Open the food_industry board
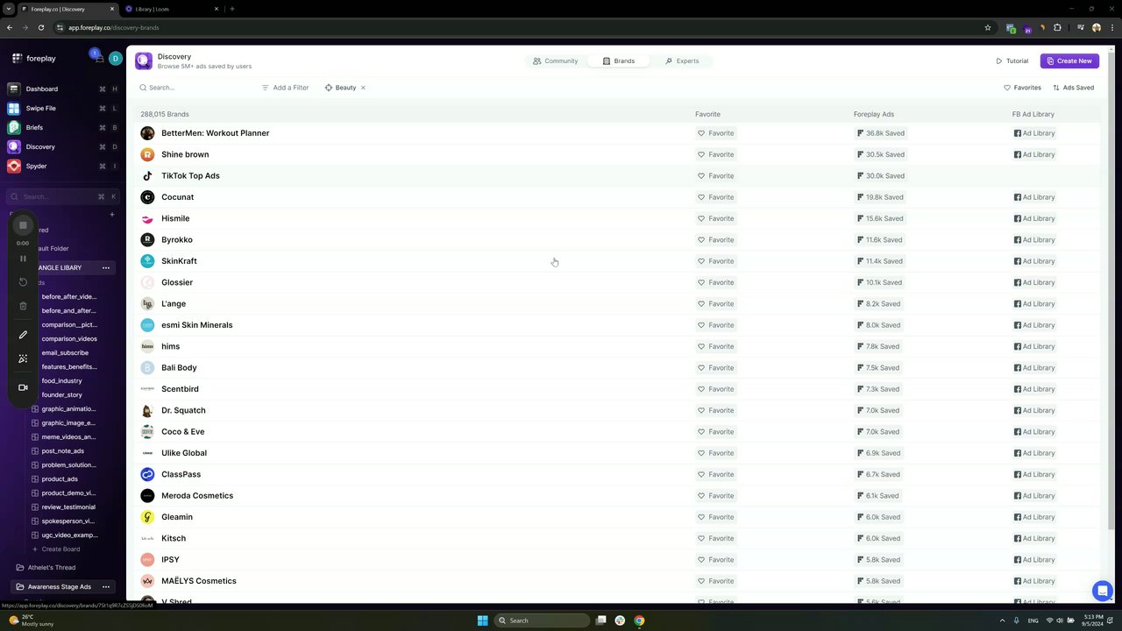 pos(61,381)
